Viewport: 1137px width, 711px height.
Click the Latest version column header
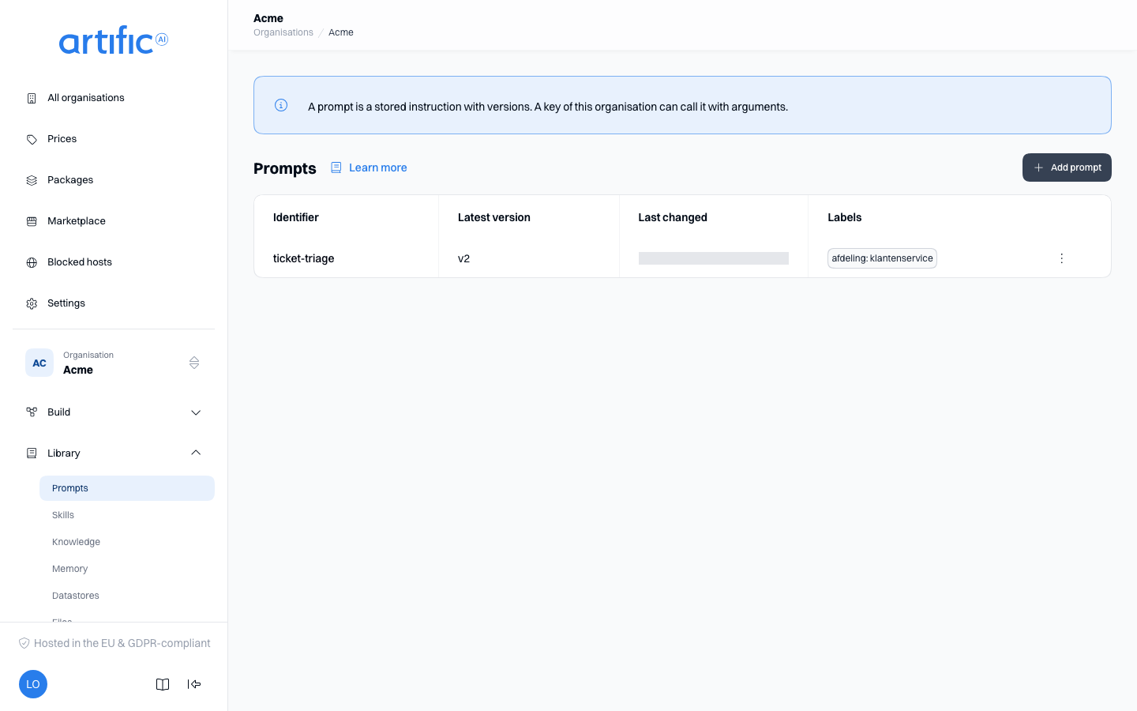[494, 217]
